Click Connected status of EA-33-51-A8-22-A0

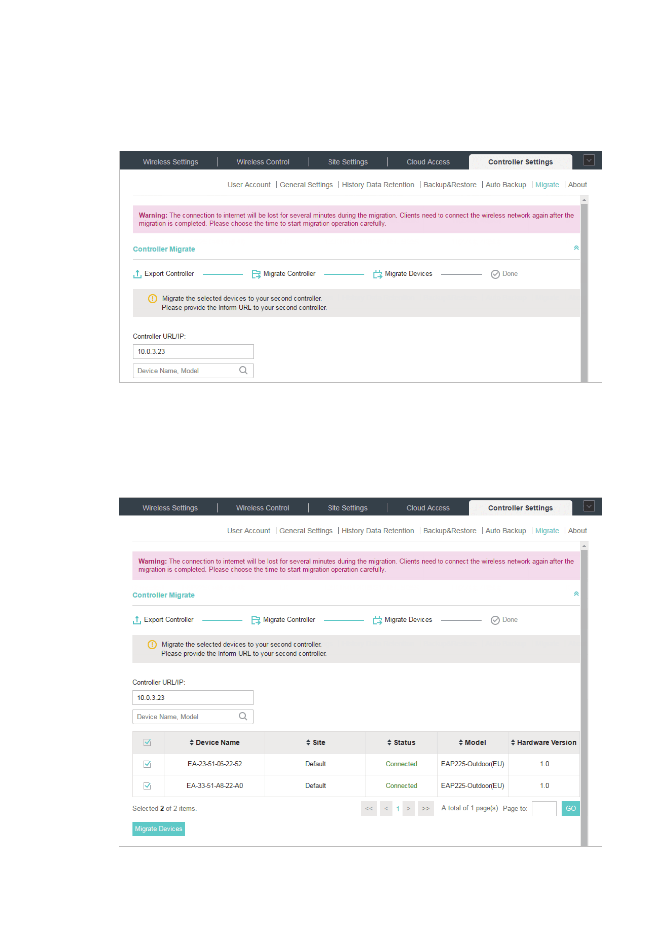(401, 786)
